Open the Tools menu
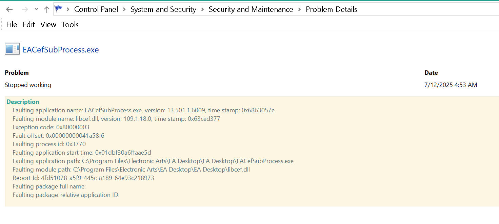The width and height of the screenshot is (499, 224). [70, 24]
